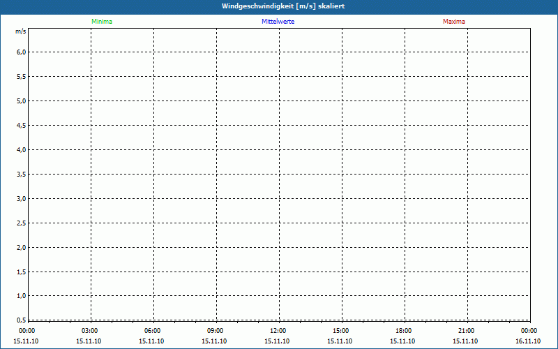
Task: Click the 03:00 time axis label
Action: click(x=90, y=331)
